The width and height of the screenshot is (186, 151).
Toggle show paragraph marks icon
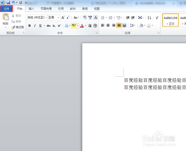pyautogui.click(x=157, y=18)
